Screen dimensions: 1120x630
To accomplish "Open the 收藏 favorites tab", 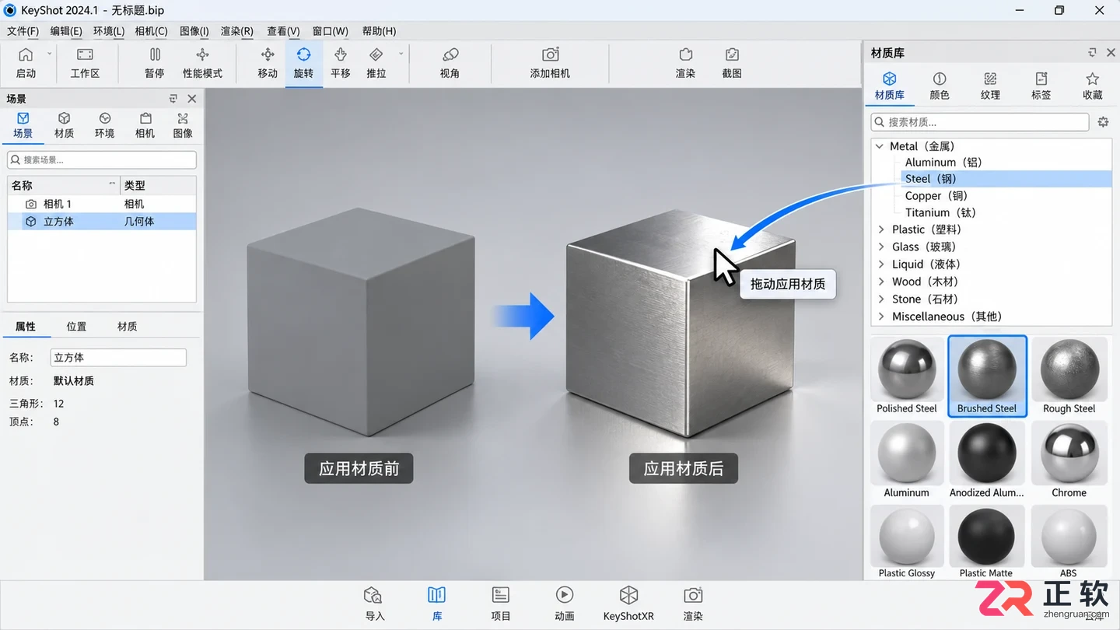I will 1092,86.
